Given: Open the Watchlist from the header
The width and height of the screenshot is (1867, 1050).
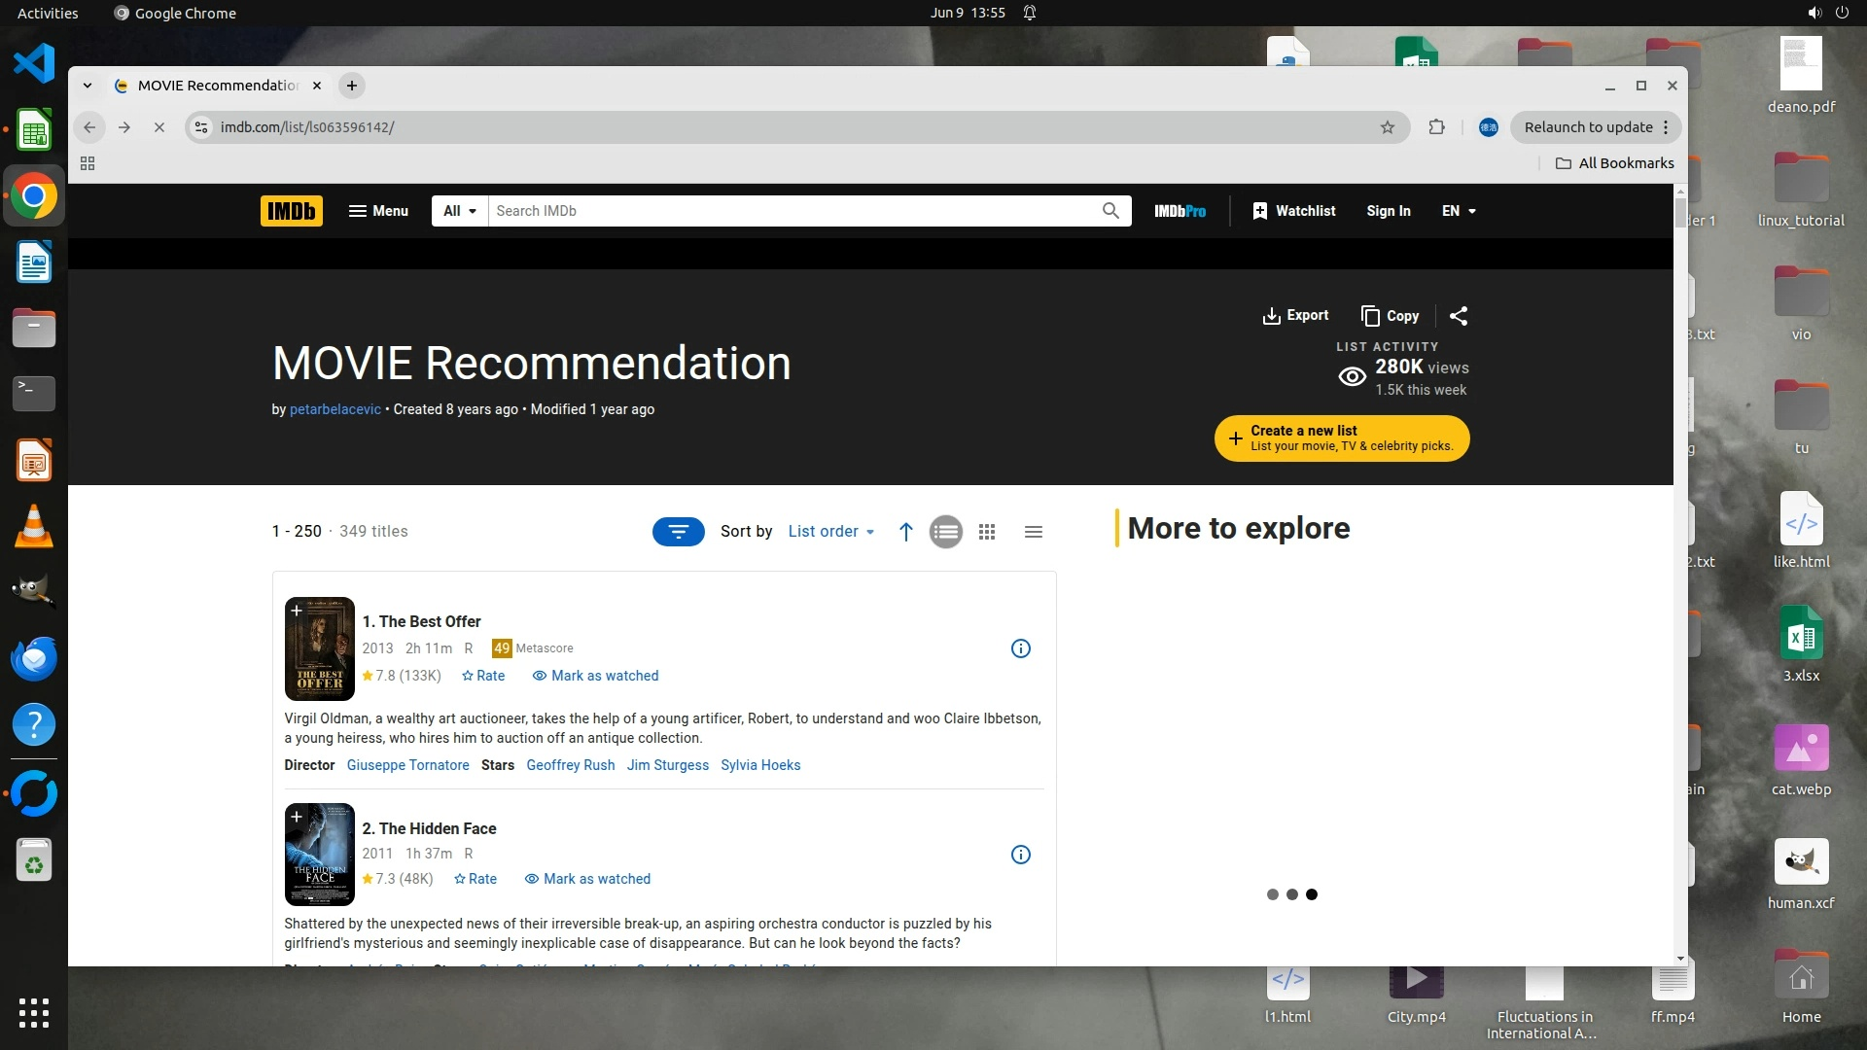Looking at the screenshot, I should pos(1293,211).
